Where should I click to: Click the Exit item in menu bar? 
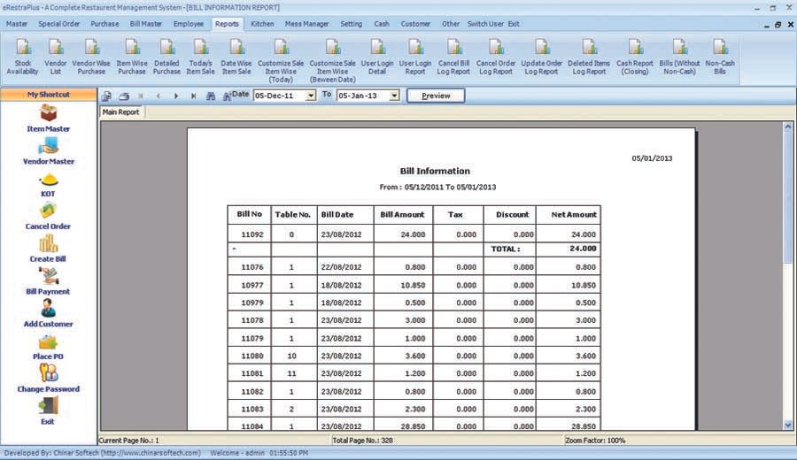[514, 24]
